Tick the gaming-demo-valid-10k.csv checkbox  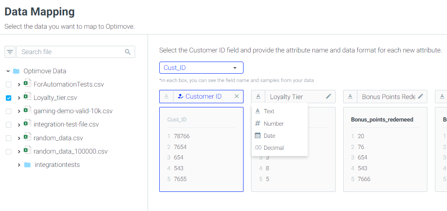pos(9,111)
